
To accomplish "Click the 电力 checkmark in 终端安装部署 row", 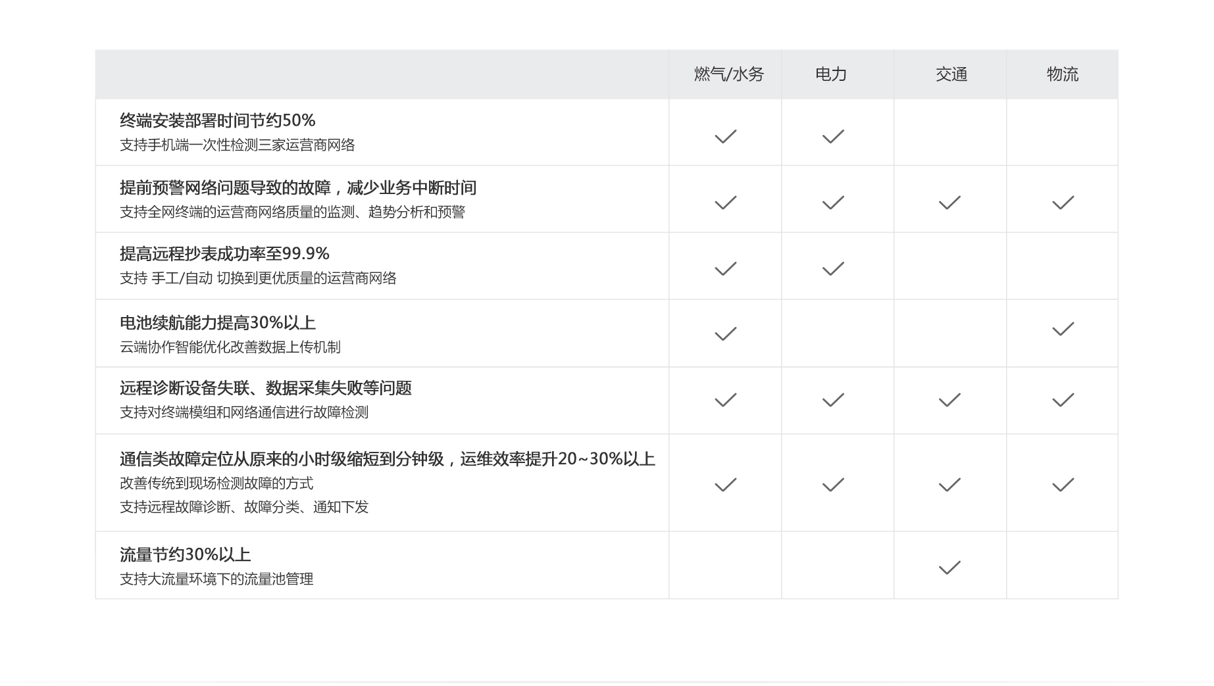I will [832, 137].
